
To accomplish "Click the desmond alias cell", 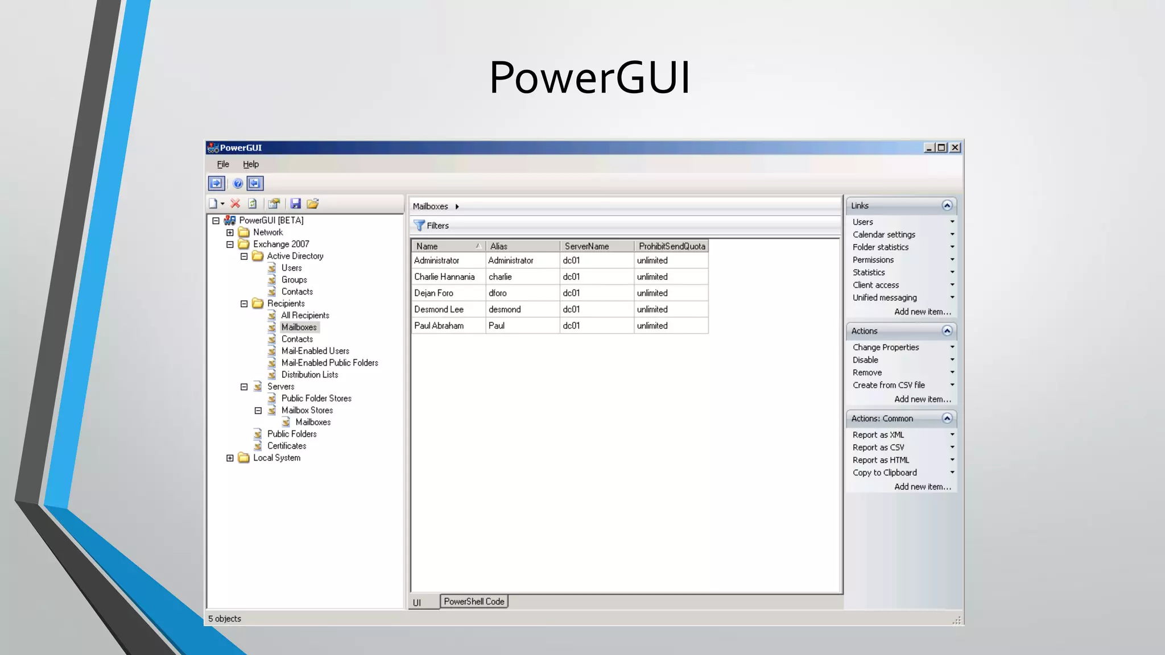I will [523, 309].
